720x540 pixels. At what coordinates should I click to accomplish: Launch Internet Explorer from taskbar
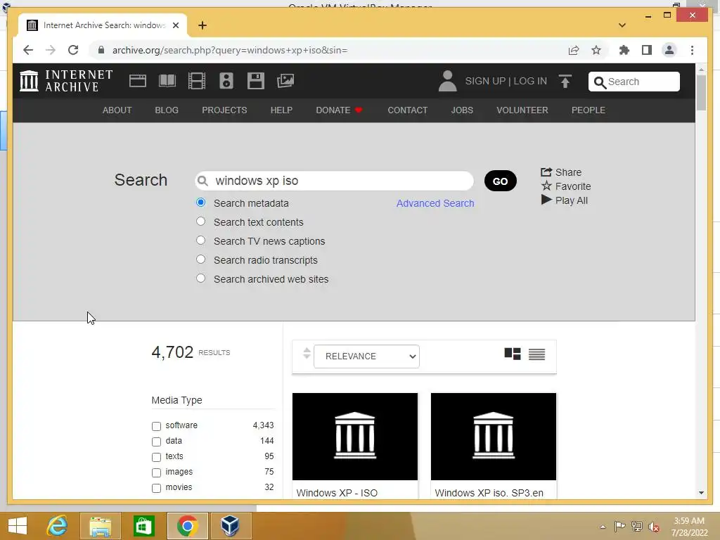click(x=58, y=526)
